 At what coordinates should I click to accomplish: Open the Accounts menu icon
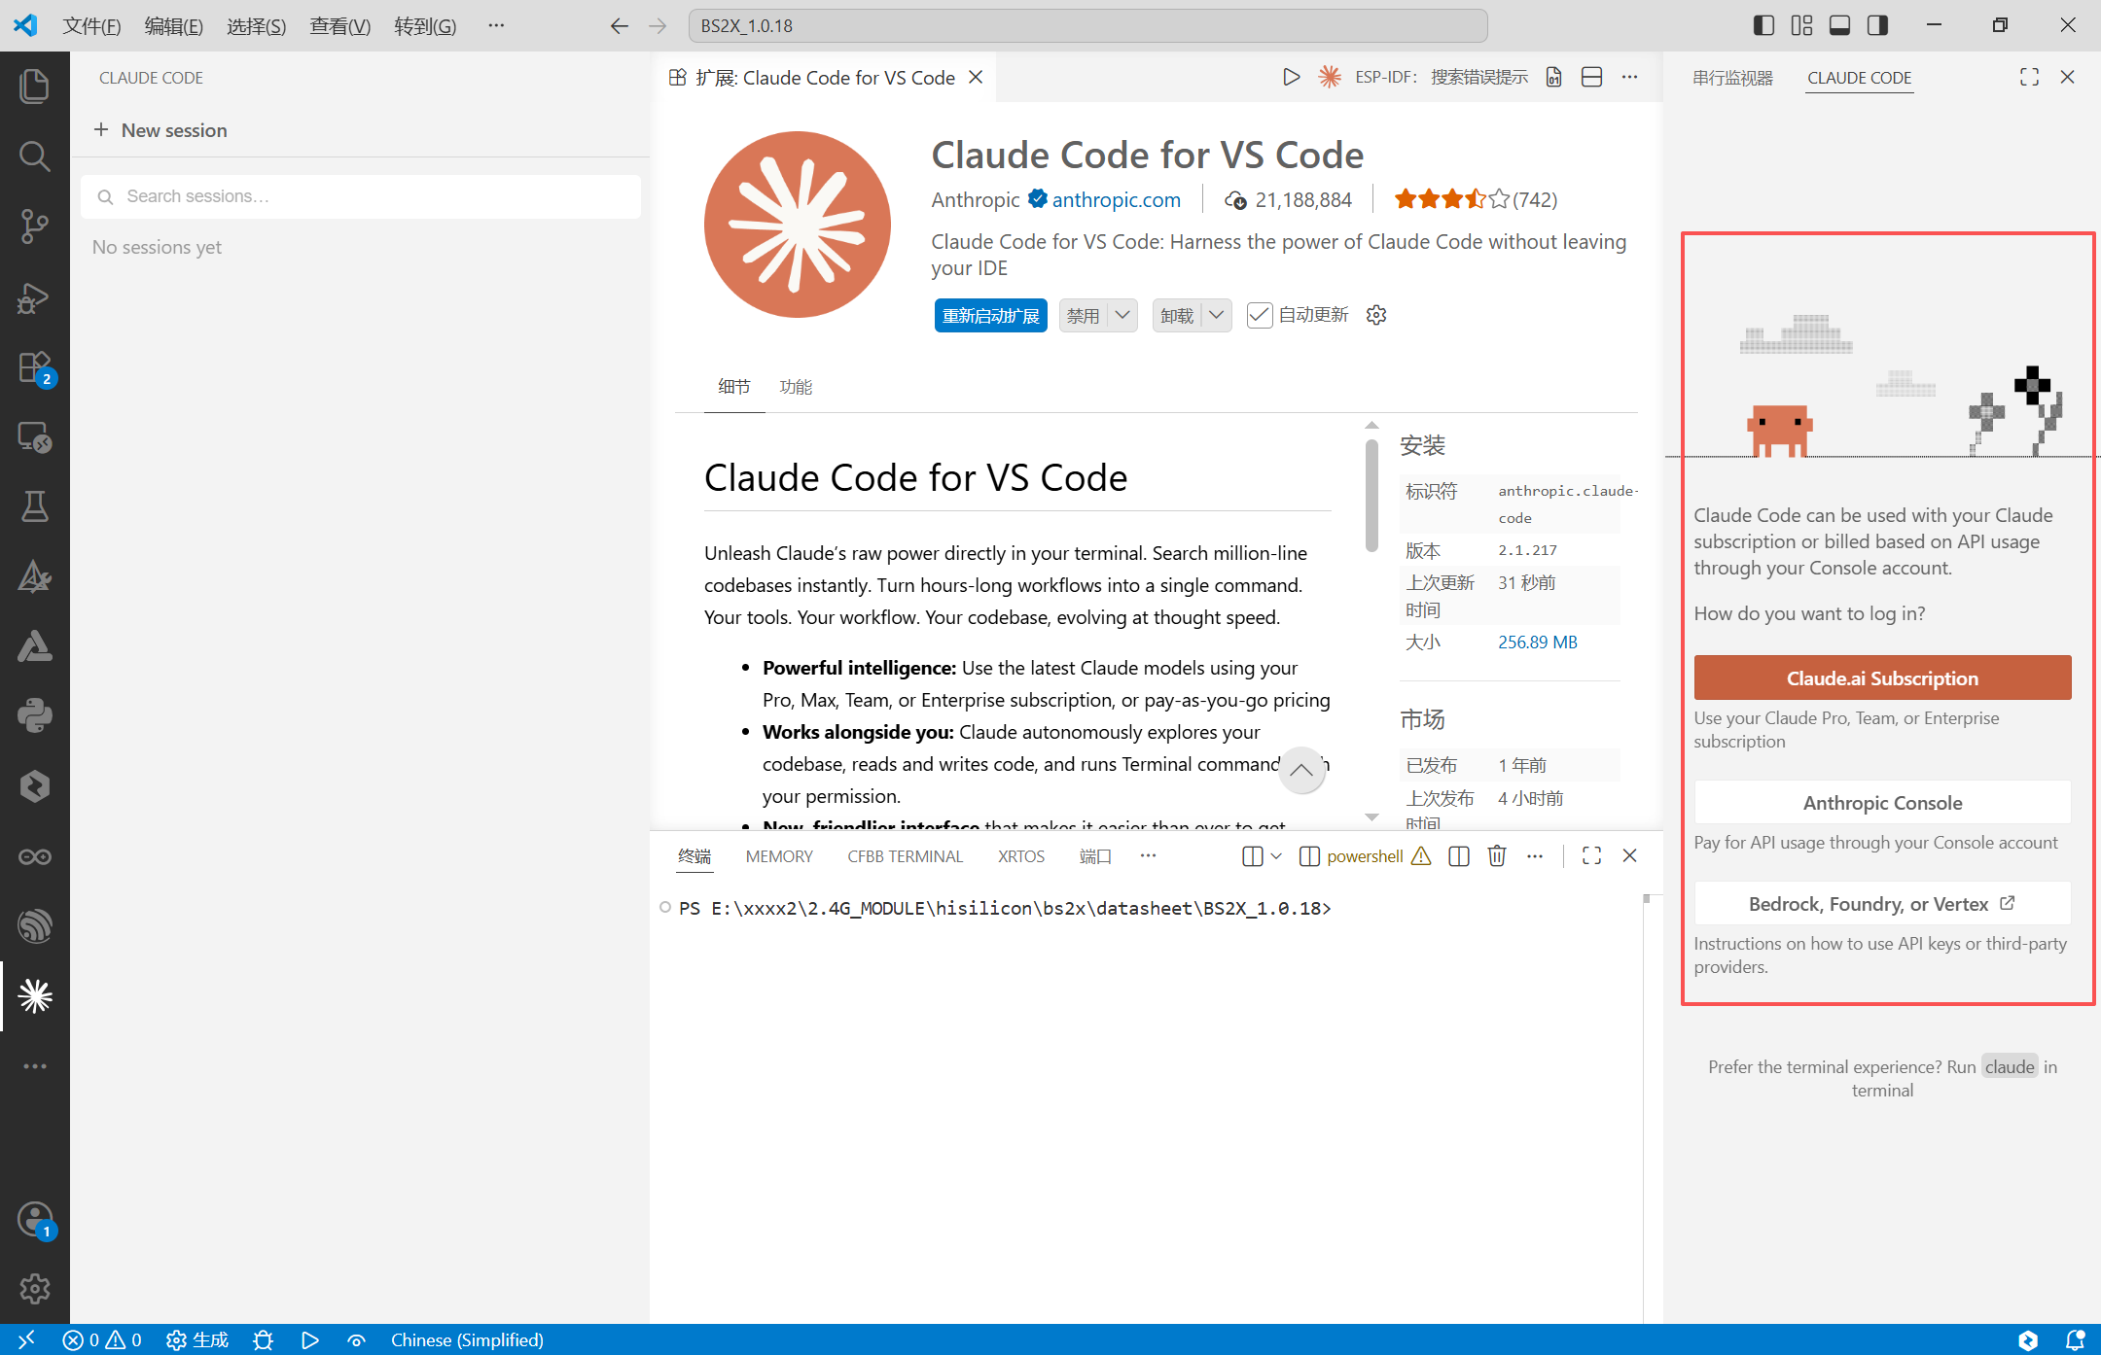coord(35,1219)
